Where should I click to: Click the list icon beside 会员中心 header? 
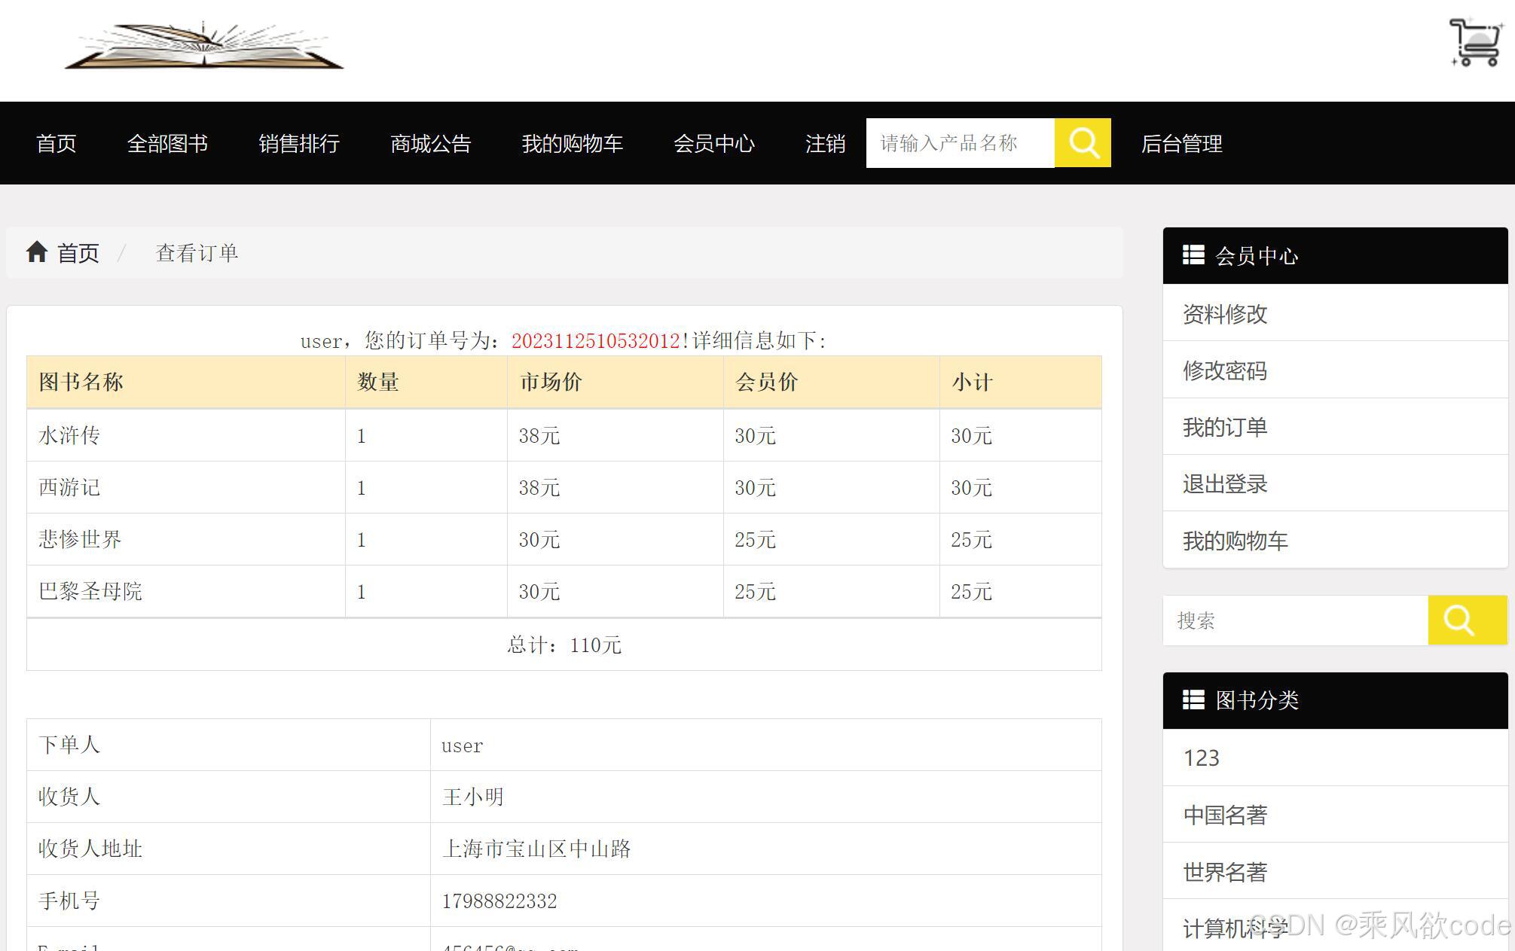(1193, 255)
